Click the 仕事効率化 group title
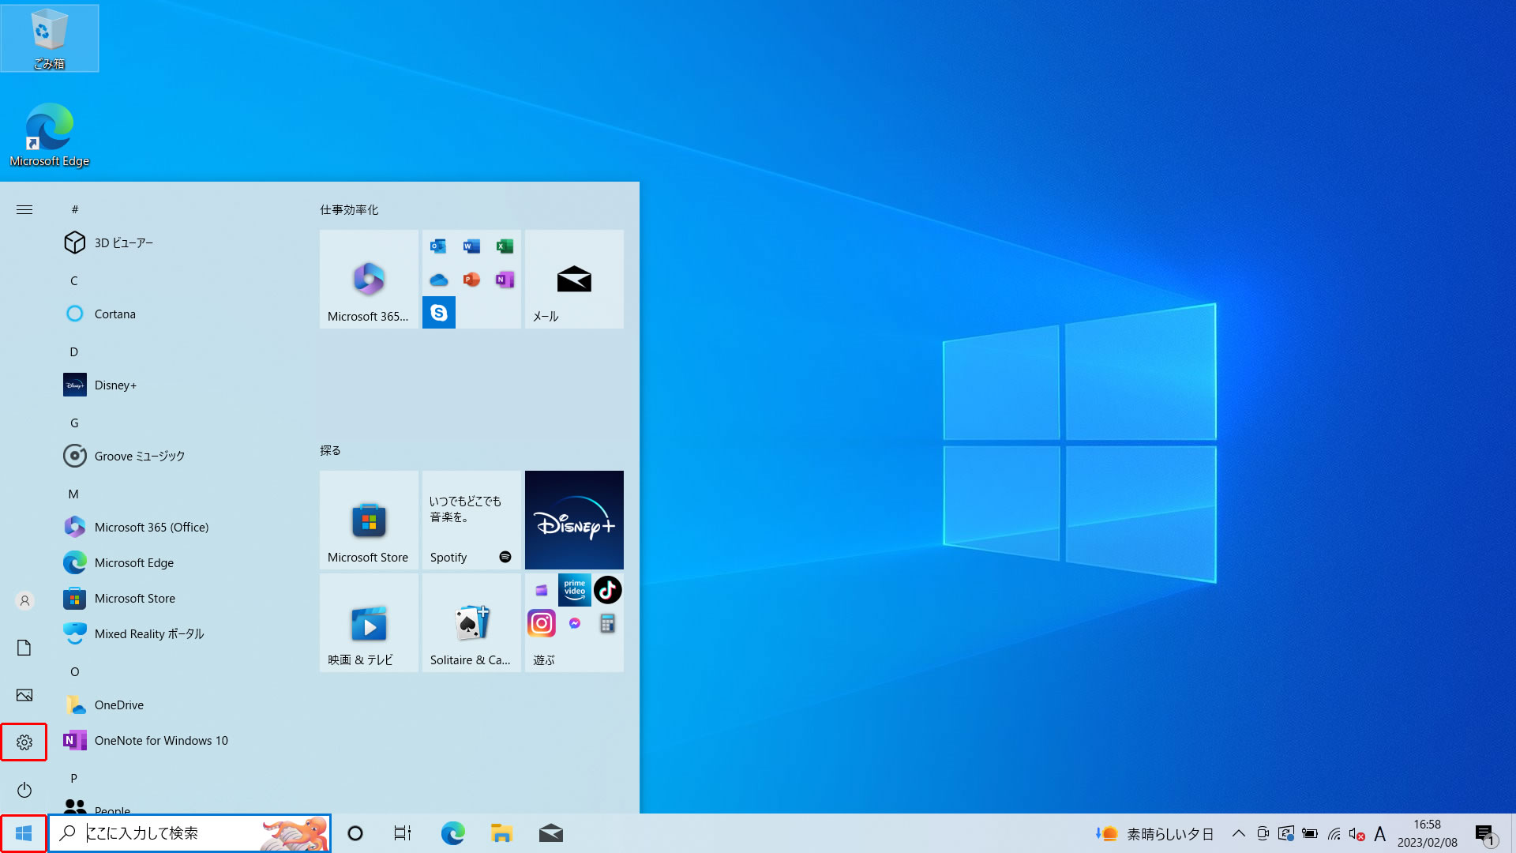Viewport: 1516px width, 853px height. pyautogui.click(x=349, y=209)
